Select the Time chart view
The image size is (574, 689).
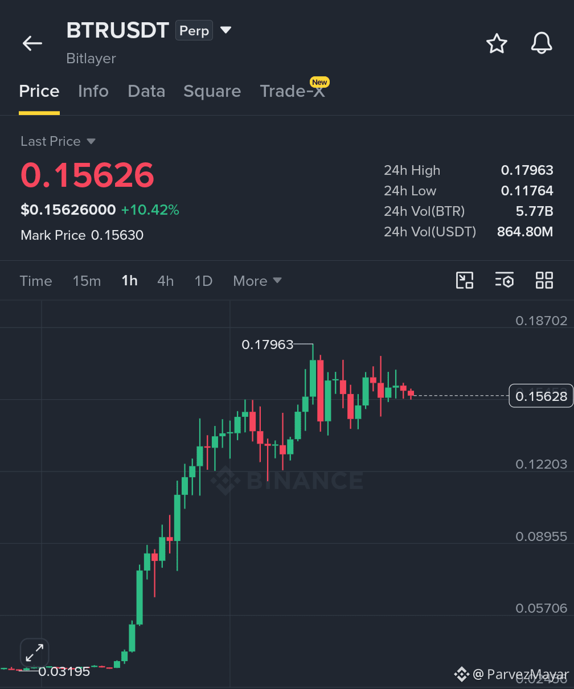36,281
